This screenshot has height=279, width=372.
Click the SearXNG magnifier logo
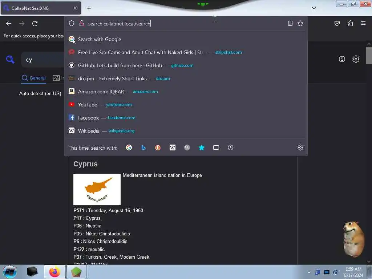coord(10,59)
